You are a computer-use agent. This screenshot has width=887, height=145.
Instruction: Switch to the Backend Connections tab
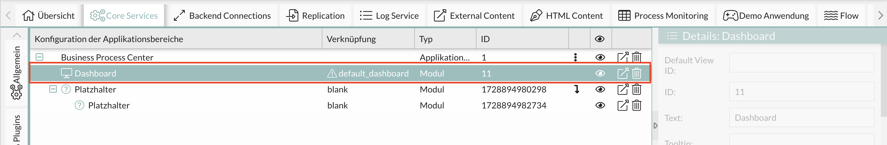point(222,16)
